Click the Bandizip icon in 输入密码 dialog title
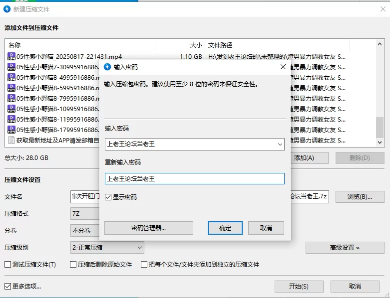This screenshot has height=298, width=390. coord(107,67)
